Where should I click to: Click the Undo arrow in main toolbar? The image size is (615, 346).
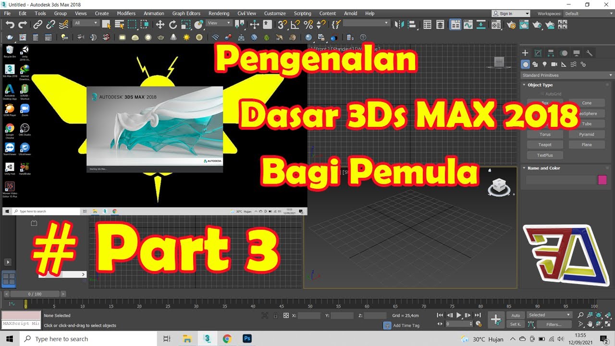point(10,25)
